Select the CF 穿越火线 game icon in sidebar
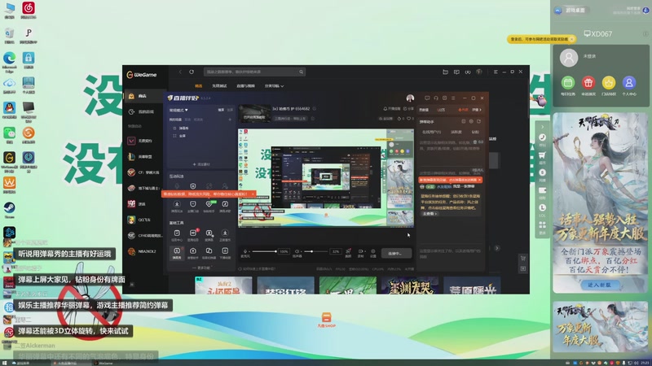The width and height of the screenshot is (652, 366). [131, 172]
